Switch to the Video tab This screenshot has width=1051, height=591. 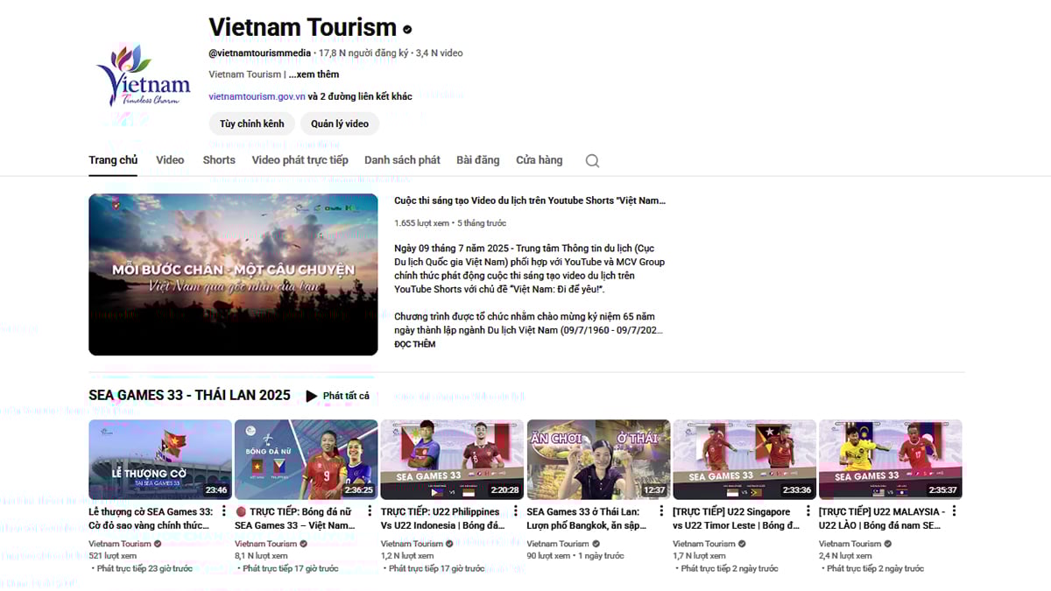point(170,160)
